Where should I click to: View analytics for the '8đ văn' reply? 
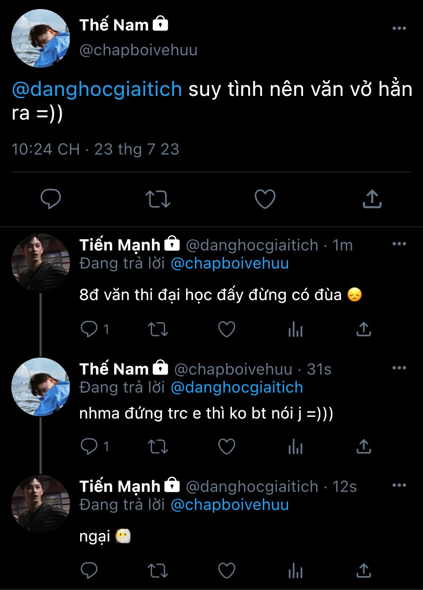click(x=295, y=330)
